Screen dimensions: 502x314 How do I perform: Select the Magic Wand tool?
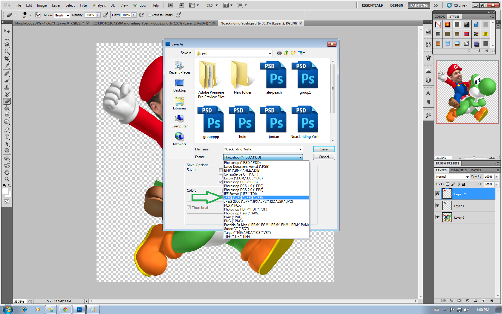[x=7, y=52]
